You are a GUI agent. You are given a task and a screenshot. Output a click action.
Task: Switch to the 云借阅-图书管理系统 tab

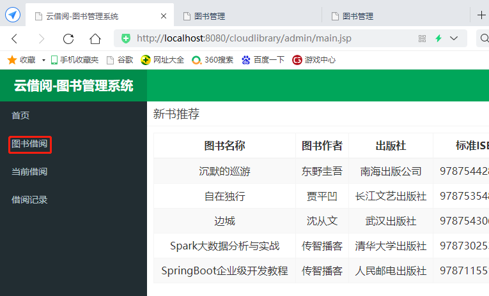pyautogui.click(x=100, y=15)
